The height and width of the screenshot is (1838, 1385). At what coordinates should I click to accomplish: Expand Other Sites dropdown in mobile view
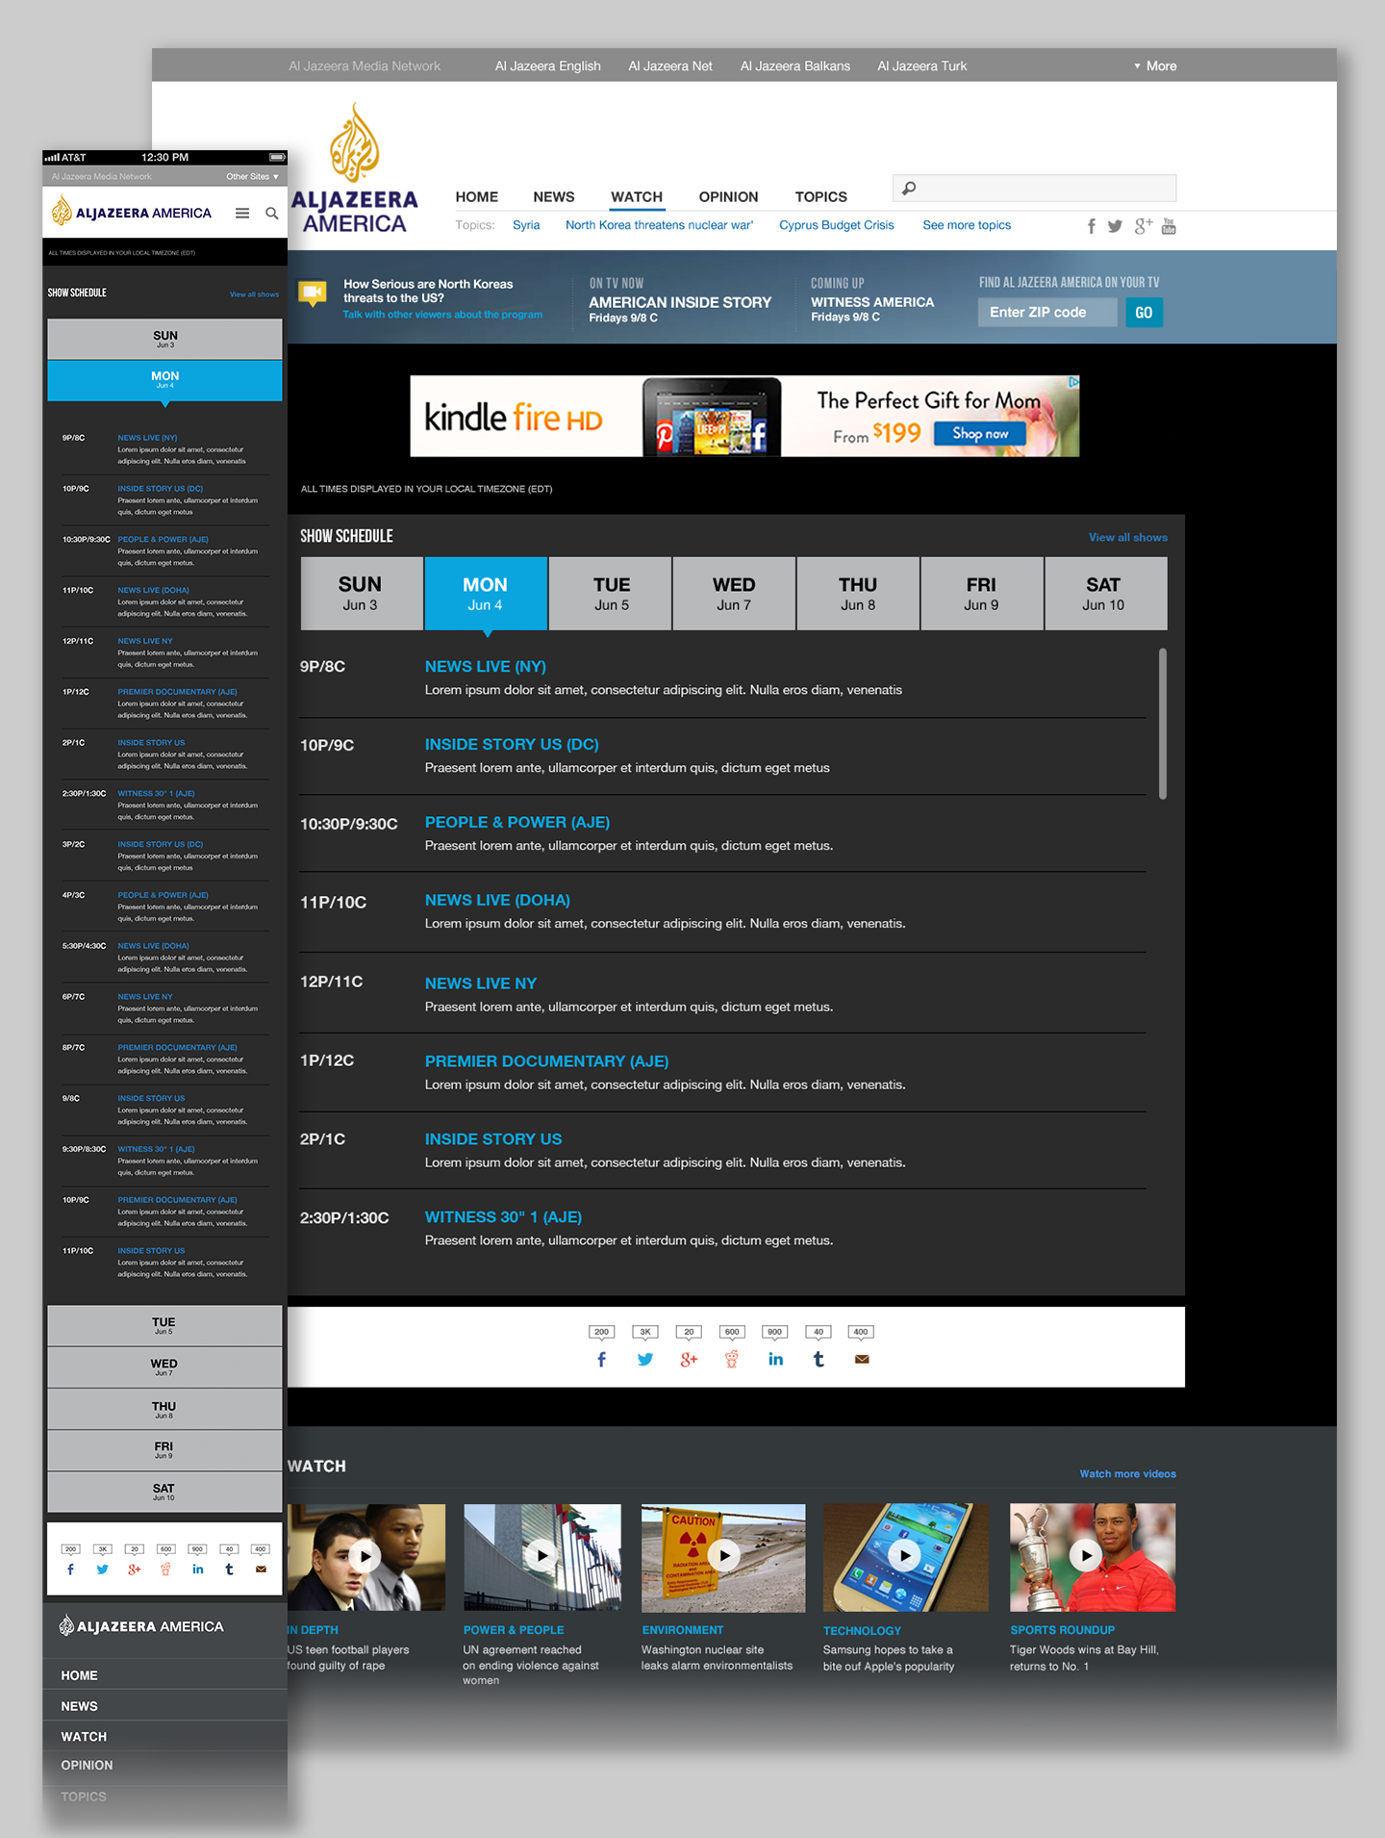pos(253,177)
